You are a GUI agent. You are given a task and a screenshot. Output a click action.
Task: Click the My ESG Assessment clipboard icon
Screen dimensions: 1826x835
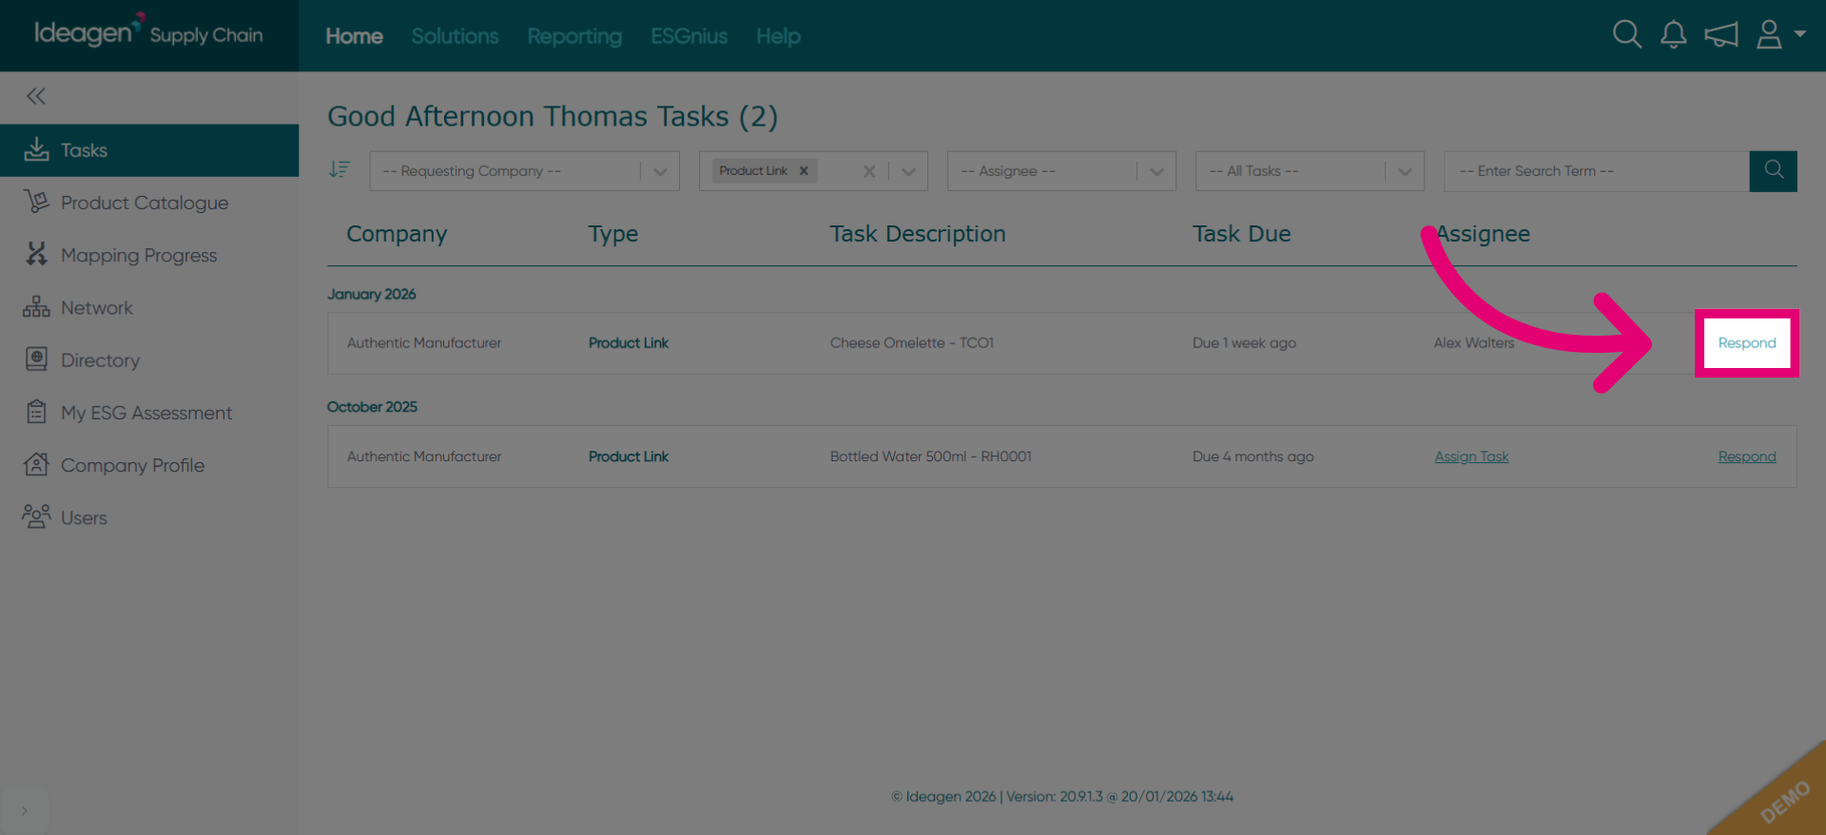pyautogui.click(x=36, y=412)
